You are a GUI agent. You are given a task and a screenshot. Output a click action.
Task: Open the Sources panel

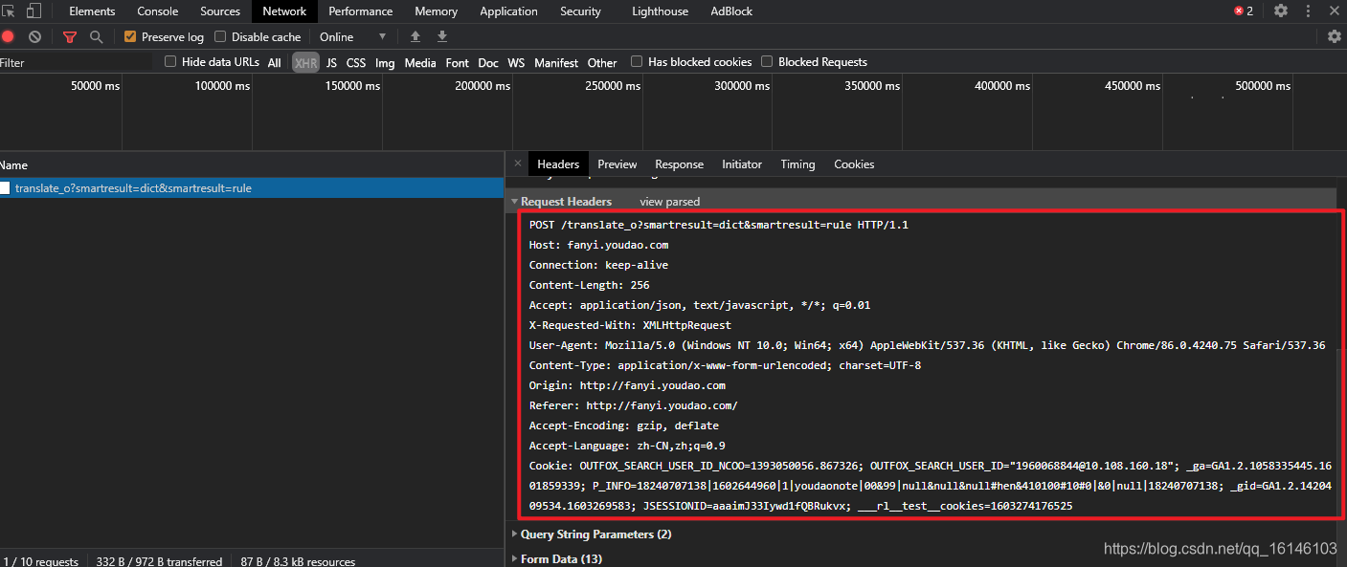(220, 11)
